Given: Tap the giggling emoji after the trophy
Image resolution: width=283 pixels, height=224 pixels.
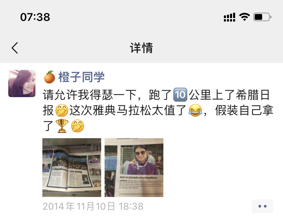Looking at the screenshot, I should click(x=78, y=126).
